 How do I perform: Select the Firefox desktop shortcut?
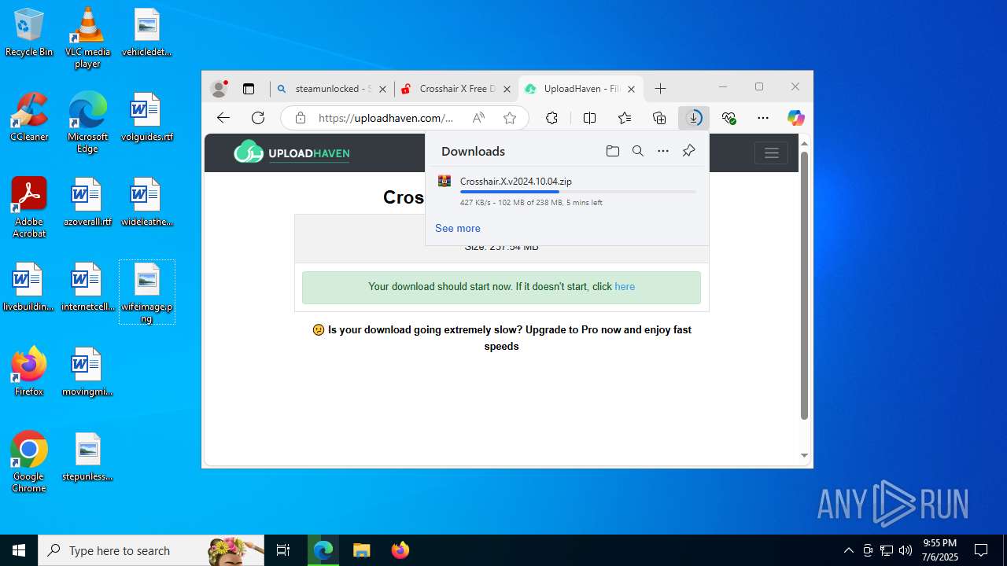click(29, 371)
